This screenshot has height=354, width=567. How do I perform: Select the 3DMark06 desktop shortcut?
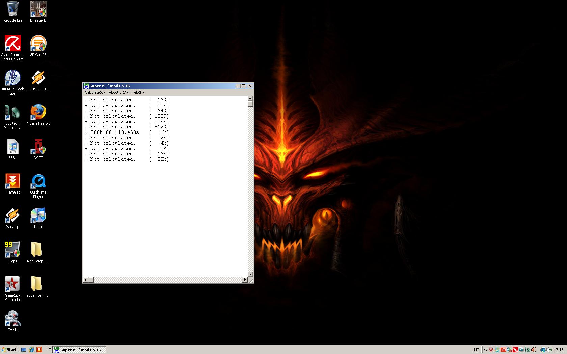(x=38, y=46)
